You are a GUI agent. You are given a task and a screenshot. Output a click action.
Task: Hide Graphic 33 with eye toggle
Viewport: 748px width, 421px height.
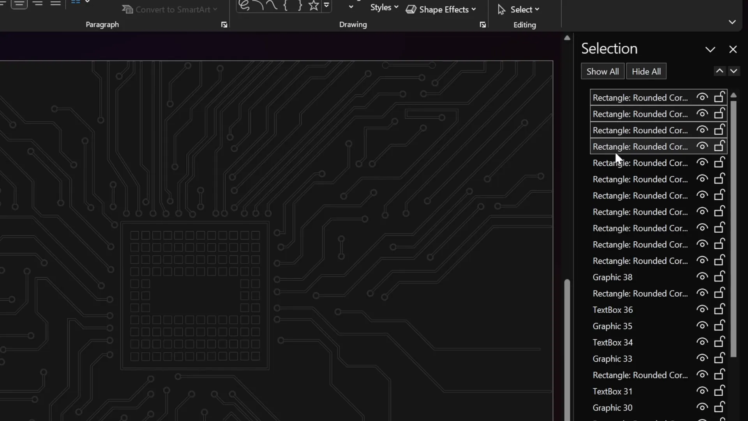(702, 359)
